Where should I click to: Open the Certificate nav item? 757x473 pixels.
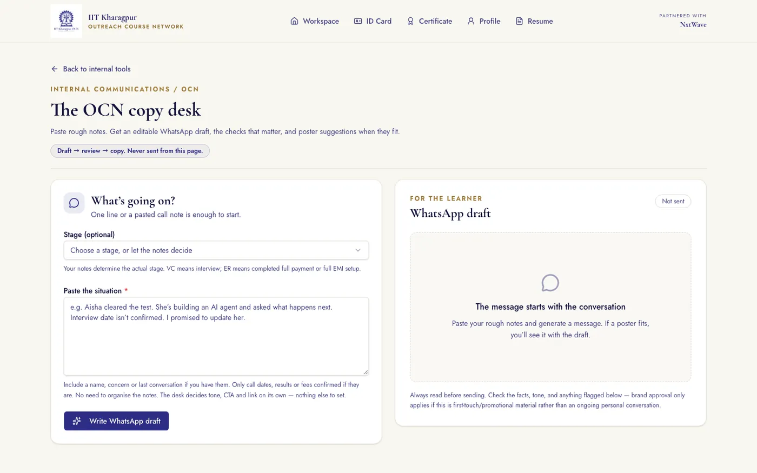coord(429,21)
